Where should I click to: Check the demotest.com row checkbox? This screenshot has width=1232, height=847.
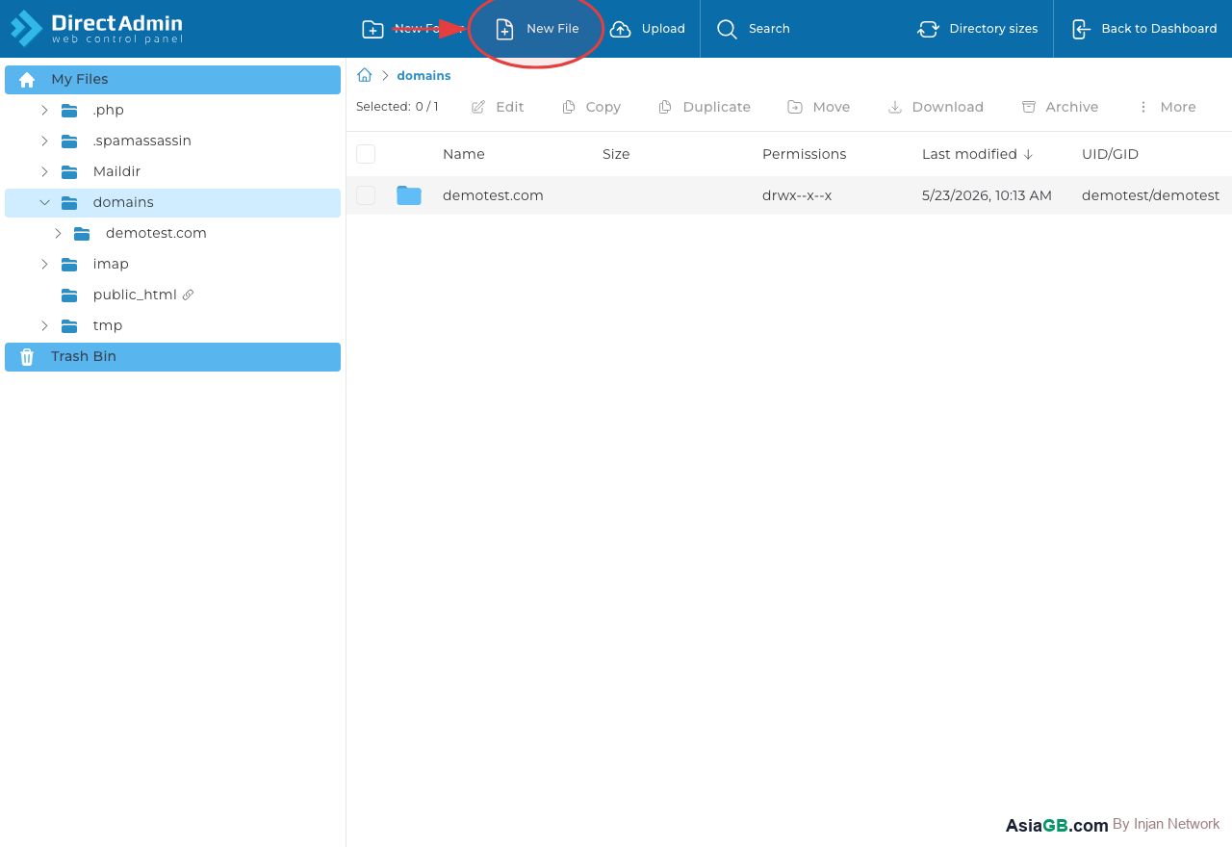(x=366, y=195)
